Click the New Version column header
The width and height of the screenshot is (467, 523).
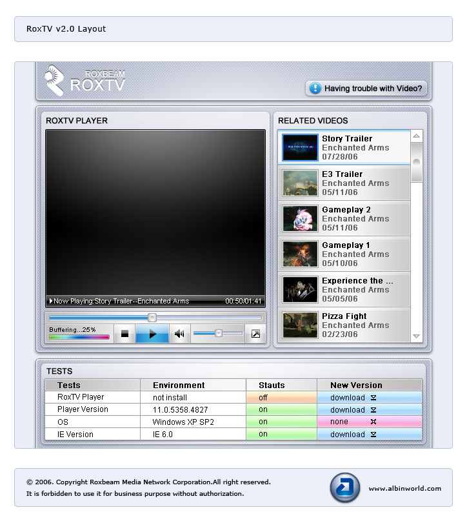pyautogui.click(x=370, y=385)
